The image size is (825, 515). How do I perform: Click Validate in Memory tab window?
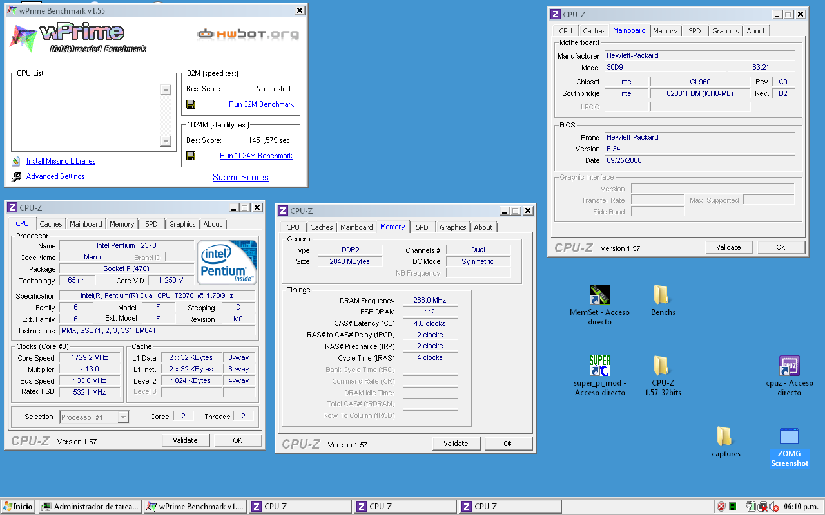tap(456, 444)
